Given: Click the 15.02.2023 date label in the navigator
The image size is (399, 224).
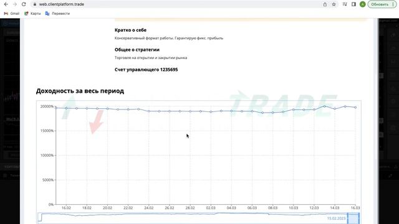Looking at the screenshot, I should (x=337, y=218).
